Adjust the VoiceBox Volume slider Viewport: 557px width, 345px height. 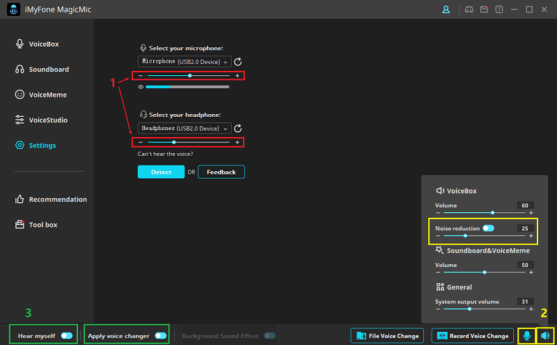[485, 213]
